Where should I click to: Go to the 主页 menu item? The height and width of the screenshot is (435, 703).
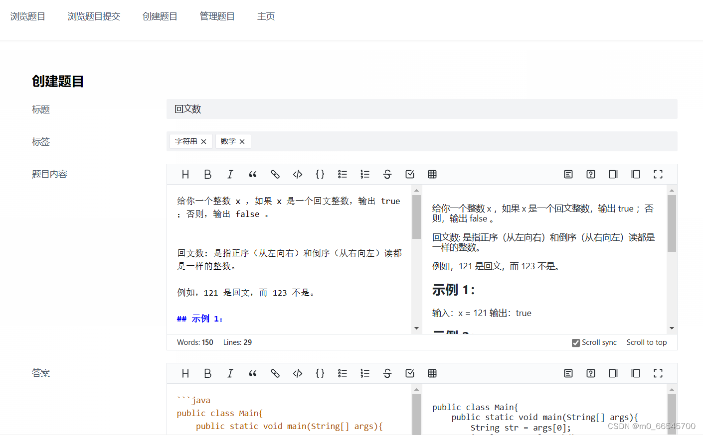266,16
